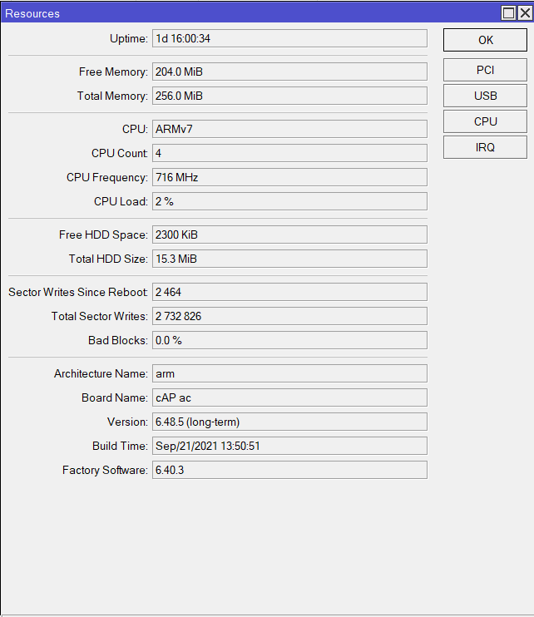Screen dimensions: 534x617
Task: Select the Bad Blocks field
Action: (289, 340)
